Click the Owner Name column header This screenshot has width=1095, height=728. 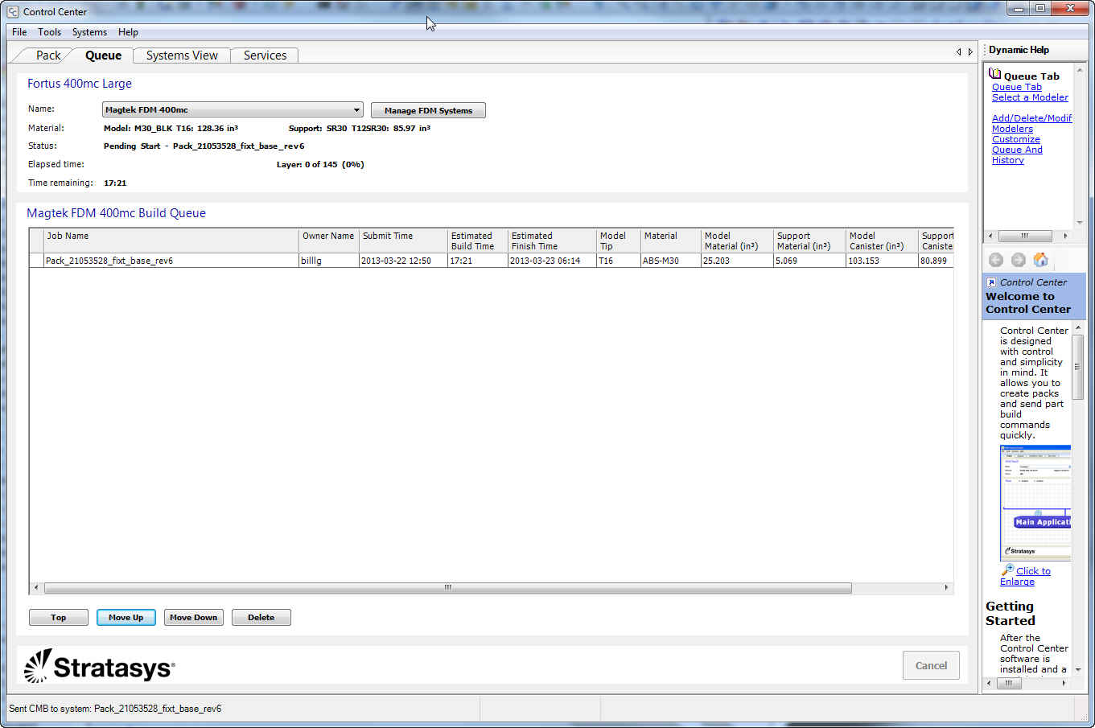[328, 241]
